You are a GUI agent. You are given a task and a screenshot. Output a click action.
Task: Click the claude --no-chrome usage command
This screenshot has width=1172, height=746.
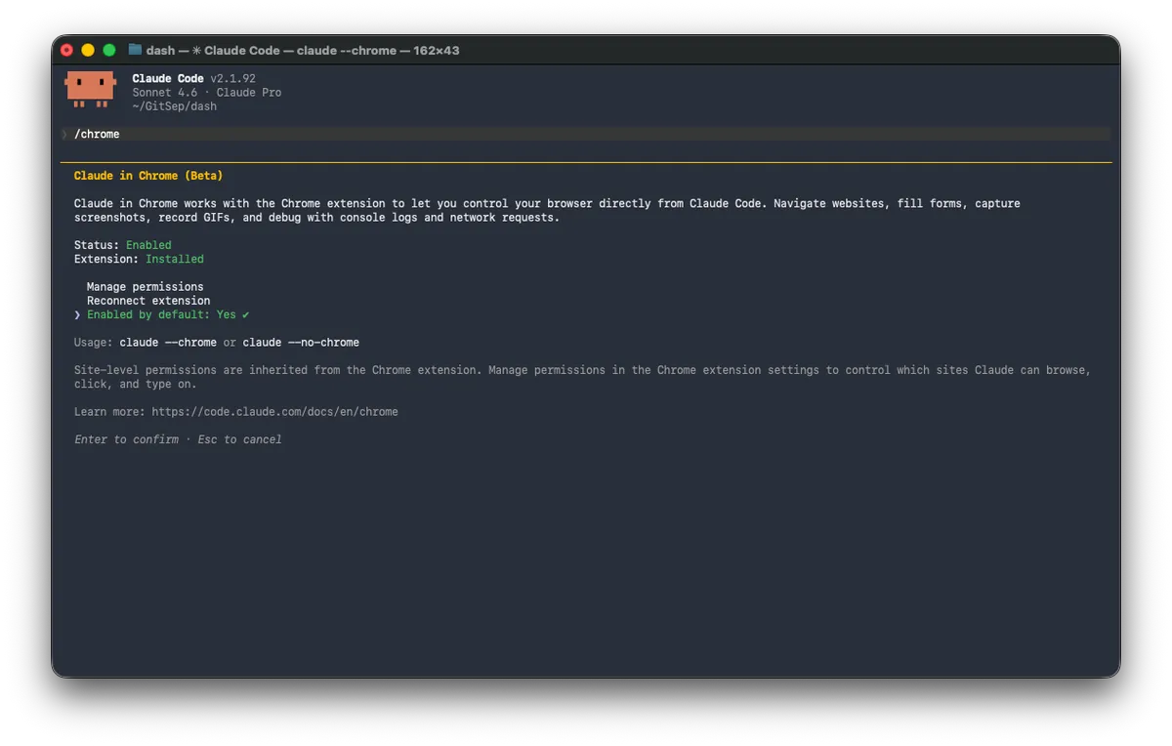[x=301, y=343]
